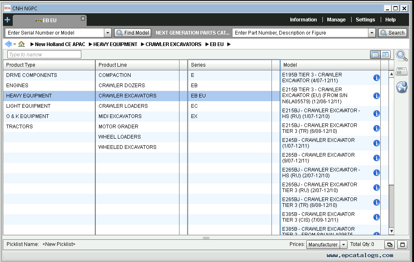Open the back history dropdown arrow

(15, 44)
